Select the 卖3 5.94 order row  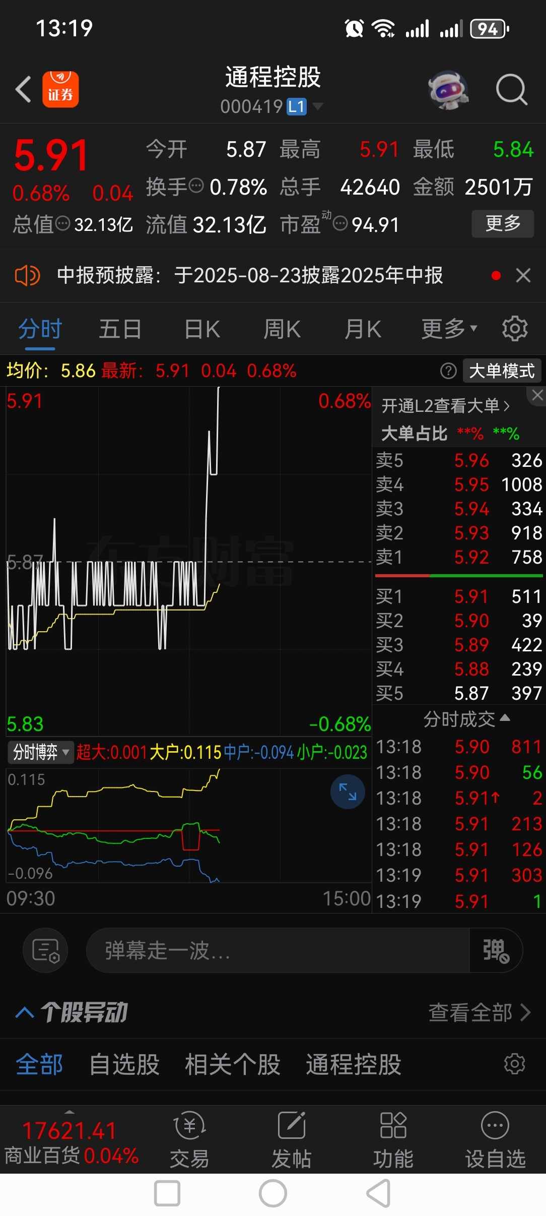click(459, 509)
